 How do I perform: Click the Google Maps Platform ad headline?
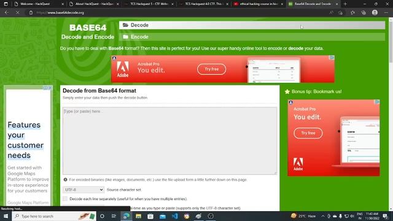25,140
